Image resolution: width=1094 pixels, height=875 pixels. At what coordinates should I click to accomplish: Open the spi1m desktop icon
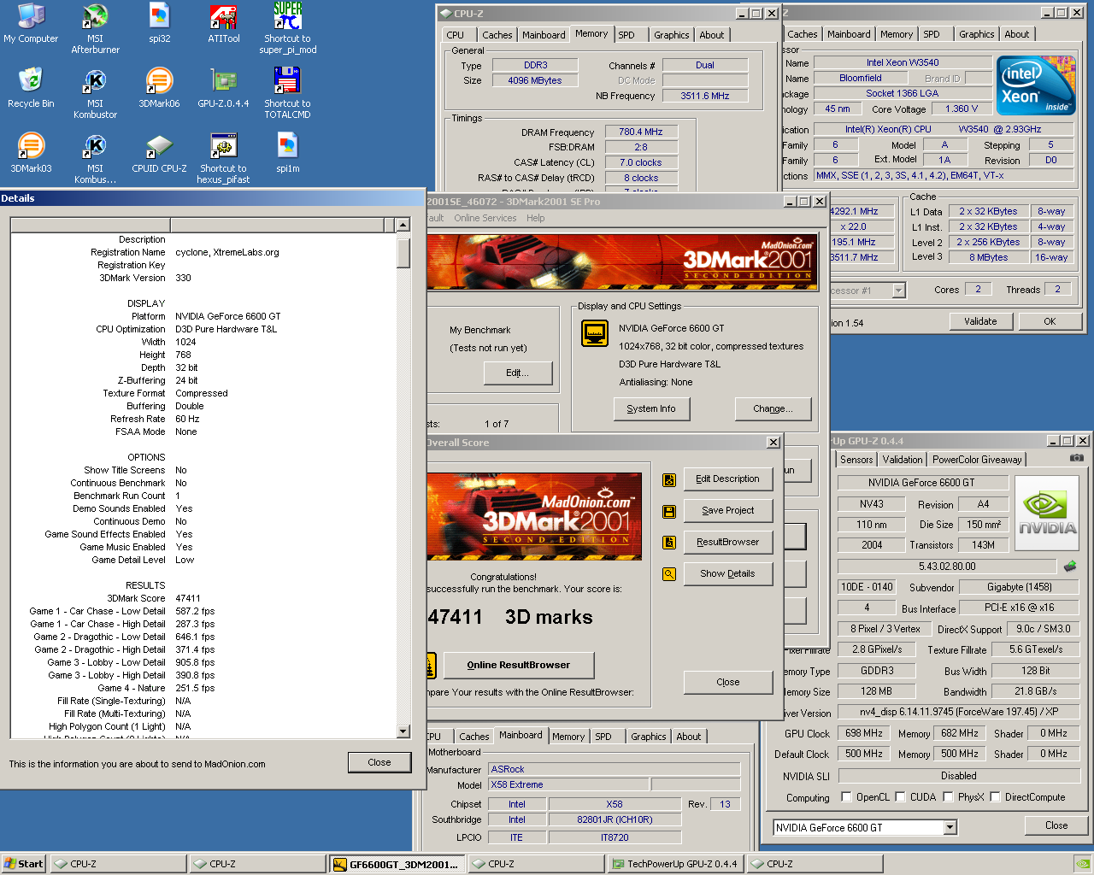(x=288, y=154)
